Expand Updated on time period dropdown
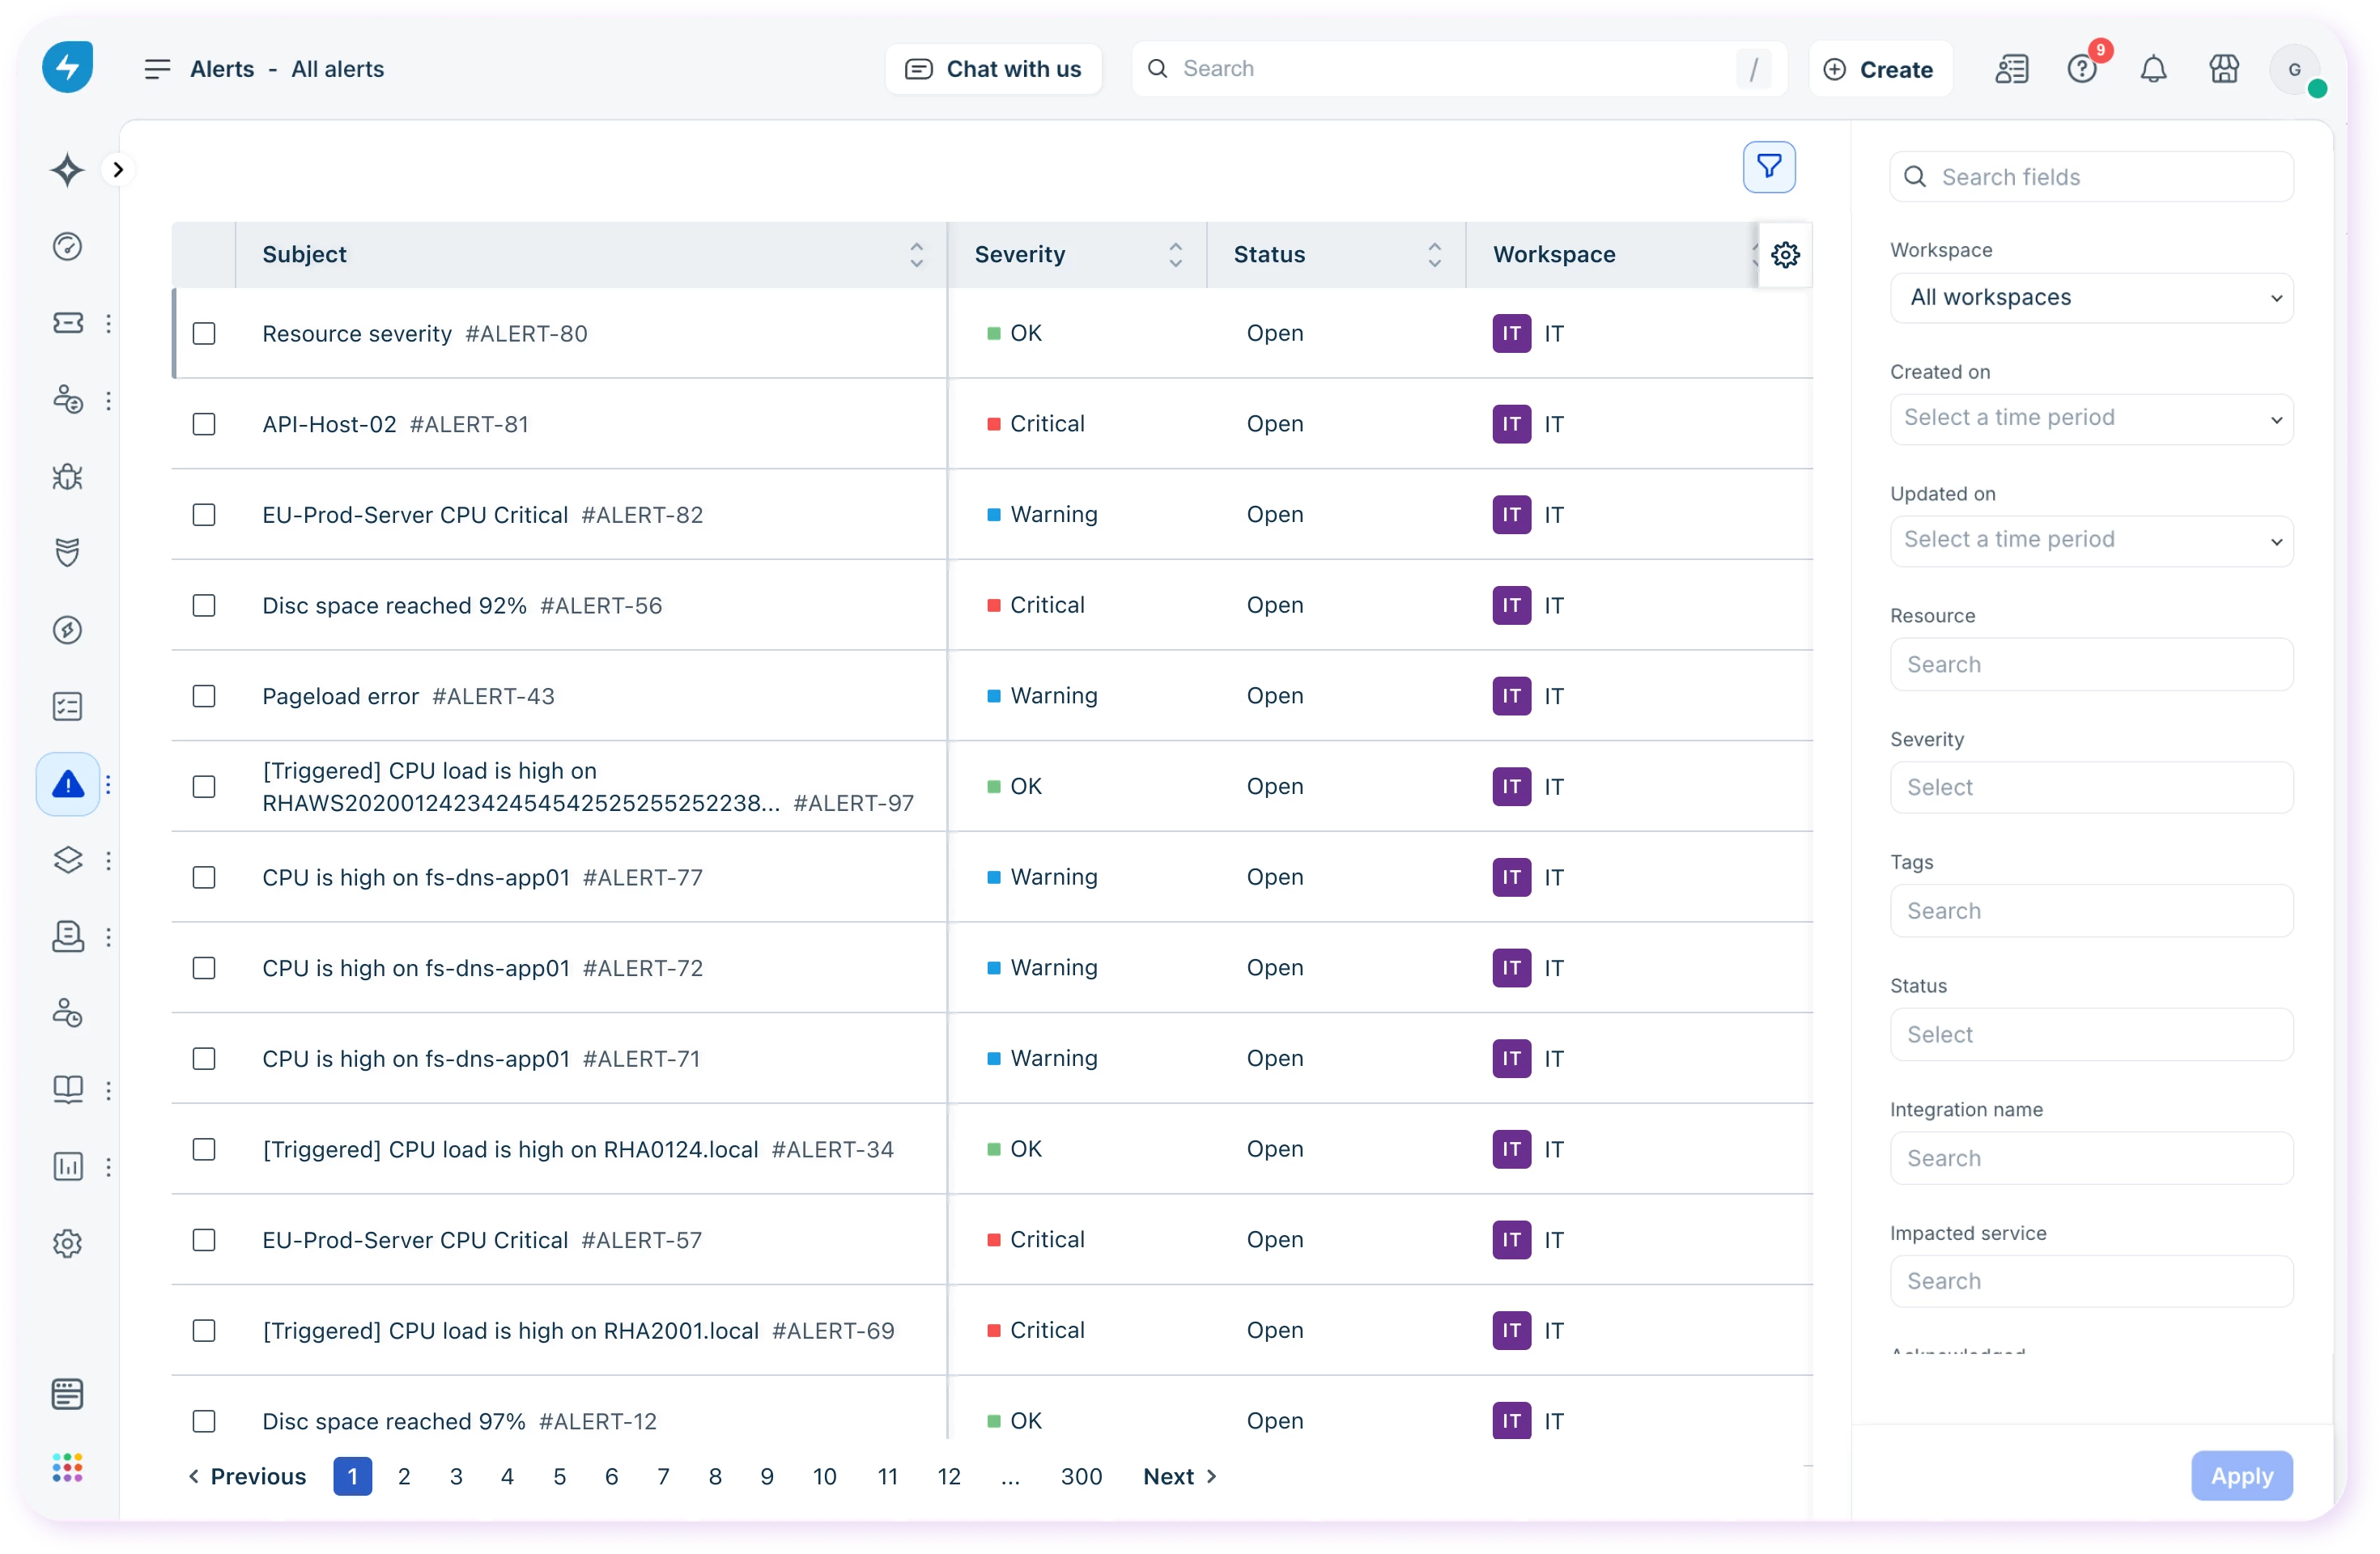The width and height of the screenshot is (2380, 1554). click(2091, 540)
